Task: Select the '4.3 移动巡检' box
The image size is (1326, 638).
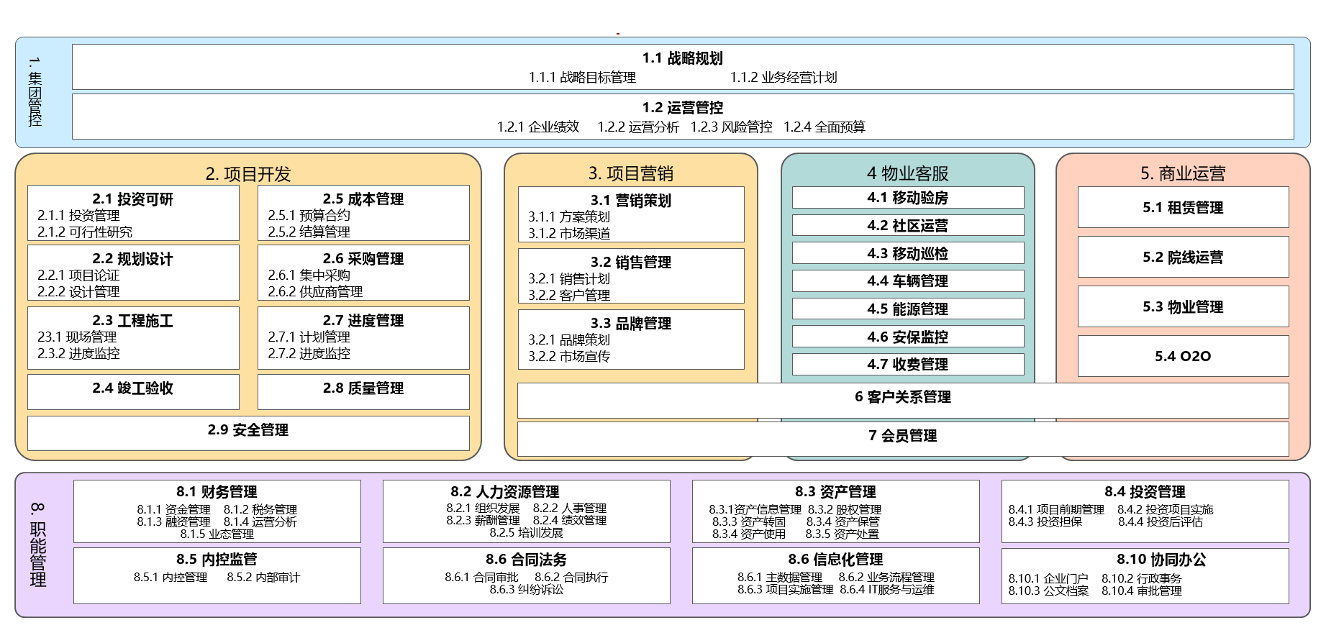Action: coord(908,253)
